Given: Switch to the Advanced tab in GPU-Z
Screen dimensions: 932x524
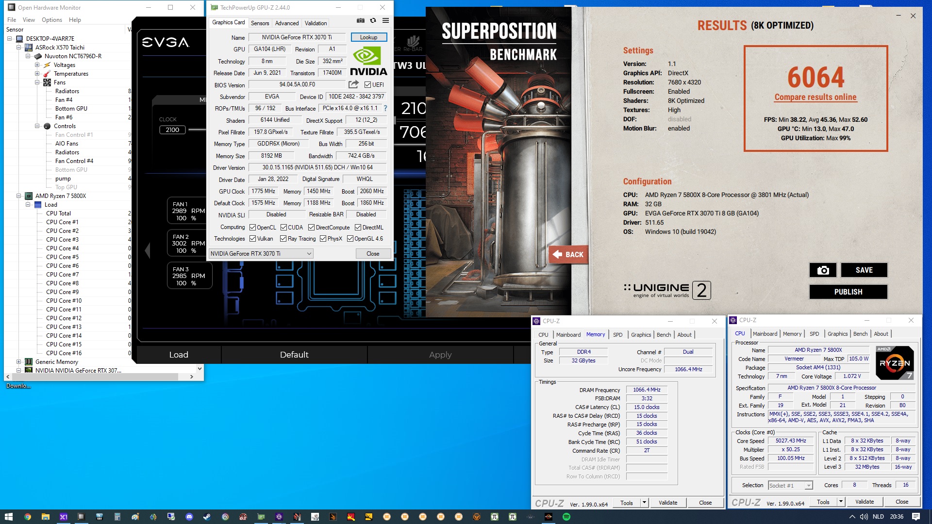Looking at the screenshot, I should point(287,23).
